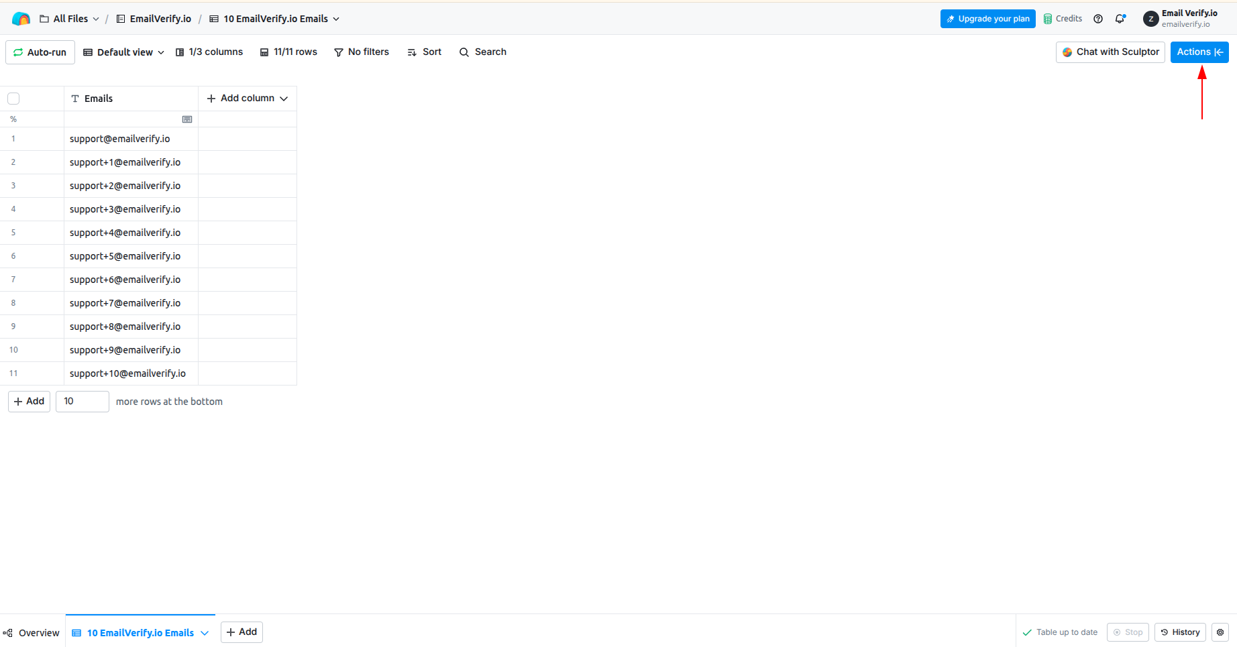Click the Stop button
Viewport: 1237px width, 647px height.
click(1128, 632)
